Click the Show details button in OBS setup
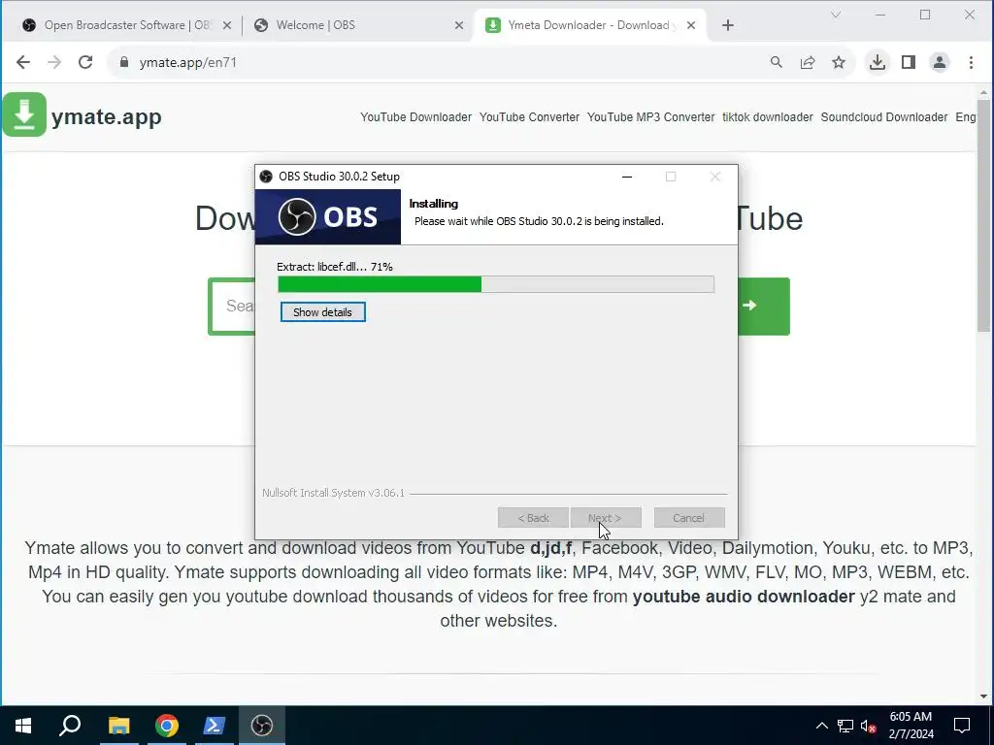The image size is (994, 745). (x=322, y=311)
